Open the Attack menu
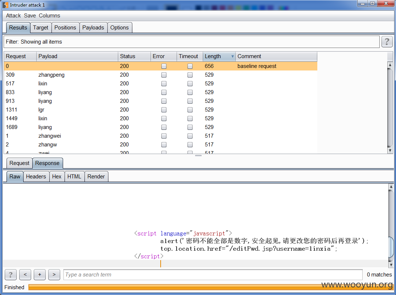396x295 pixels. pyautogui.click(x=13, y=16)
